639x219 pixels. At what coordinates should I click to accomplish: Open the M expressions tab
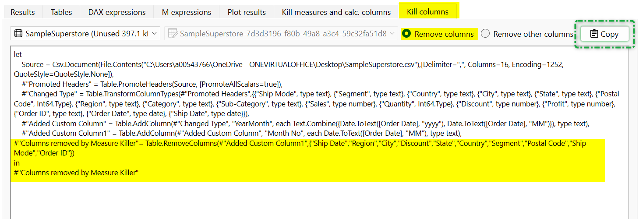pyautogui.click(x=187, y=12)
